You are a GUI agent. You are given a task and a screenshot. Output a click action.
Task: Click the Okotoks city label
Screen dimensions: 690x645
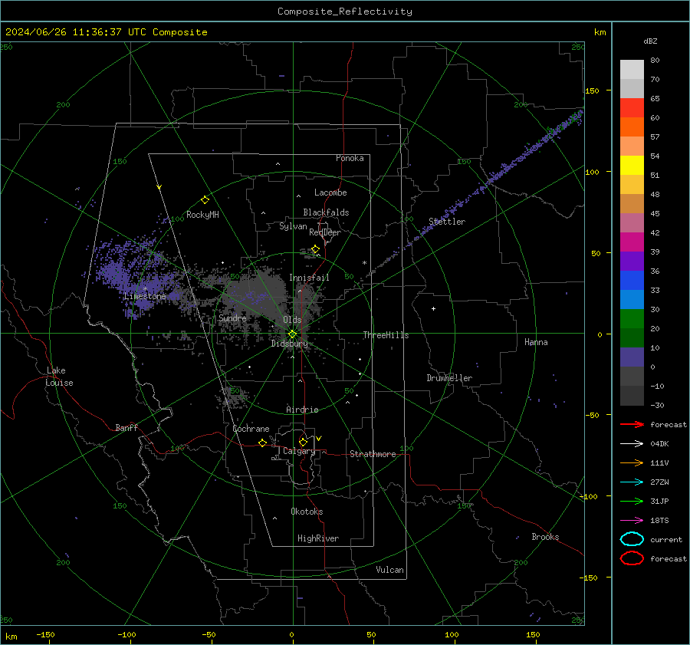[x=307, y=512]
